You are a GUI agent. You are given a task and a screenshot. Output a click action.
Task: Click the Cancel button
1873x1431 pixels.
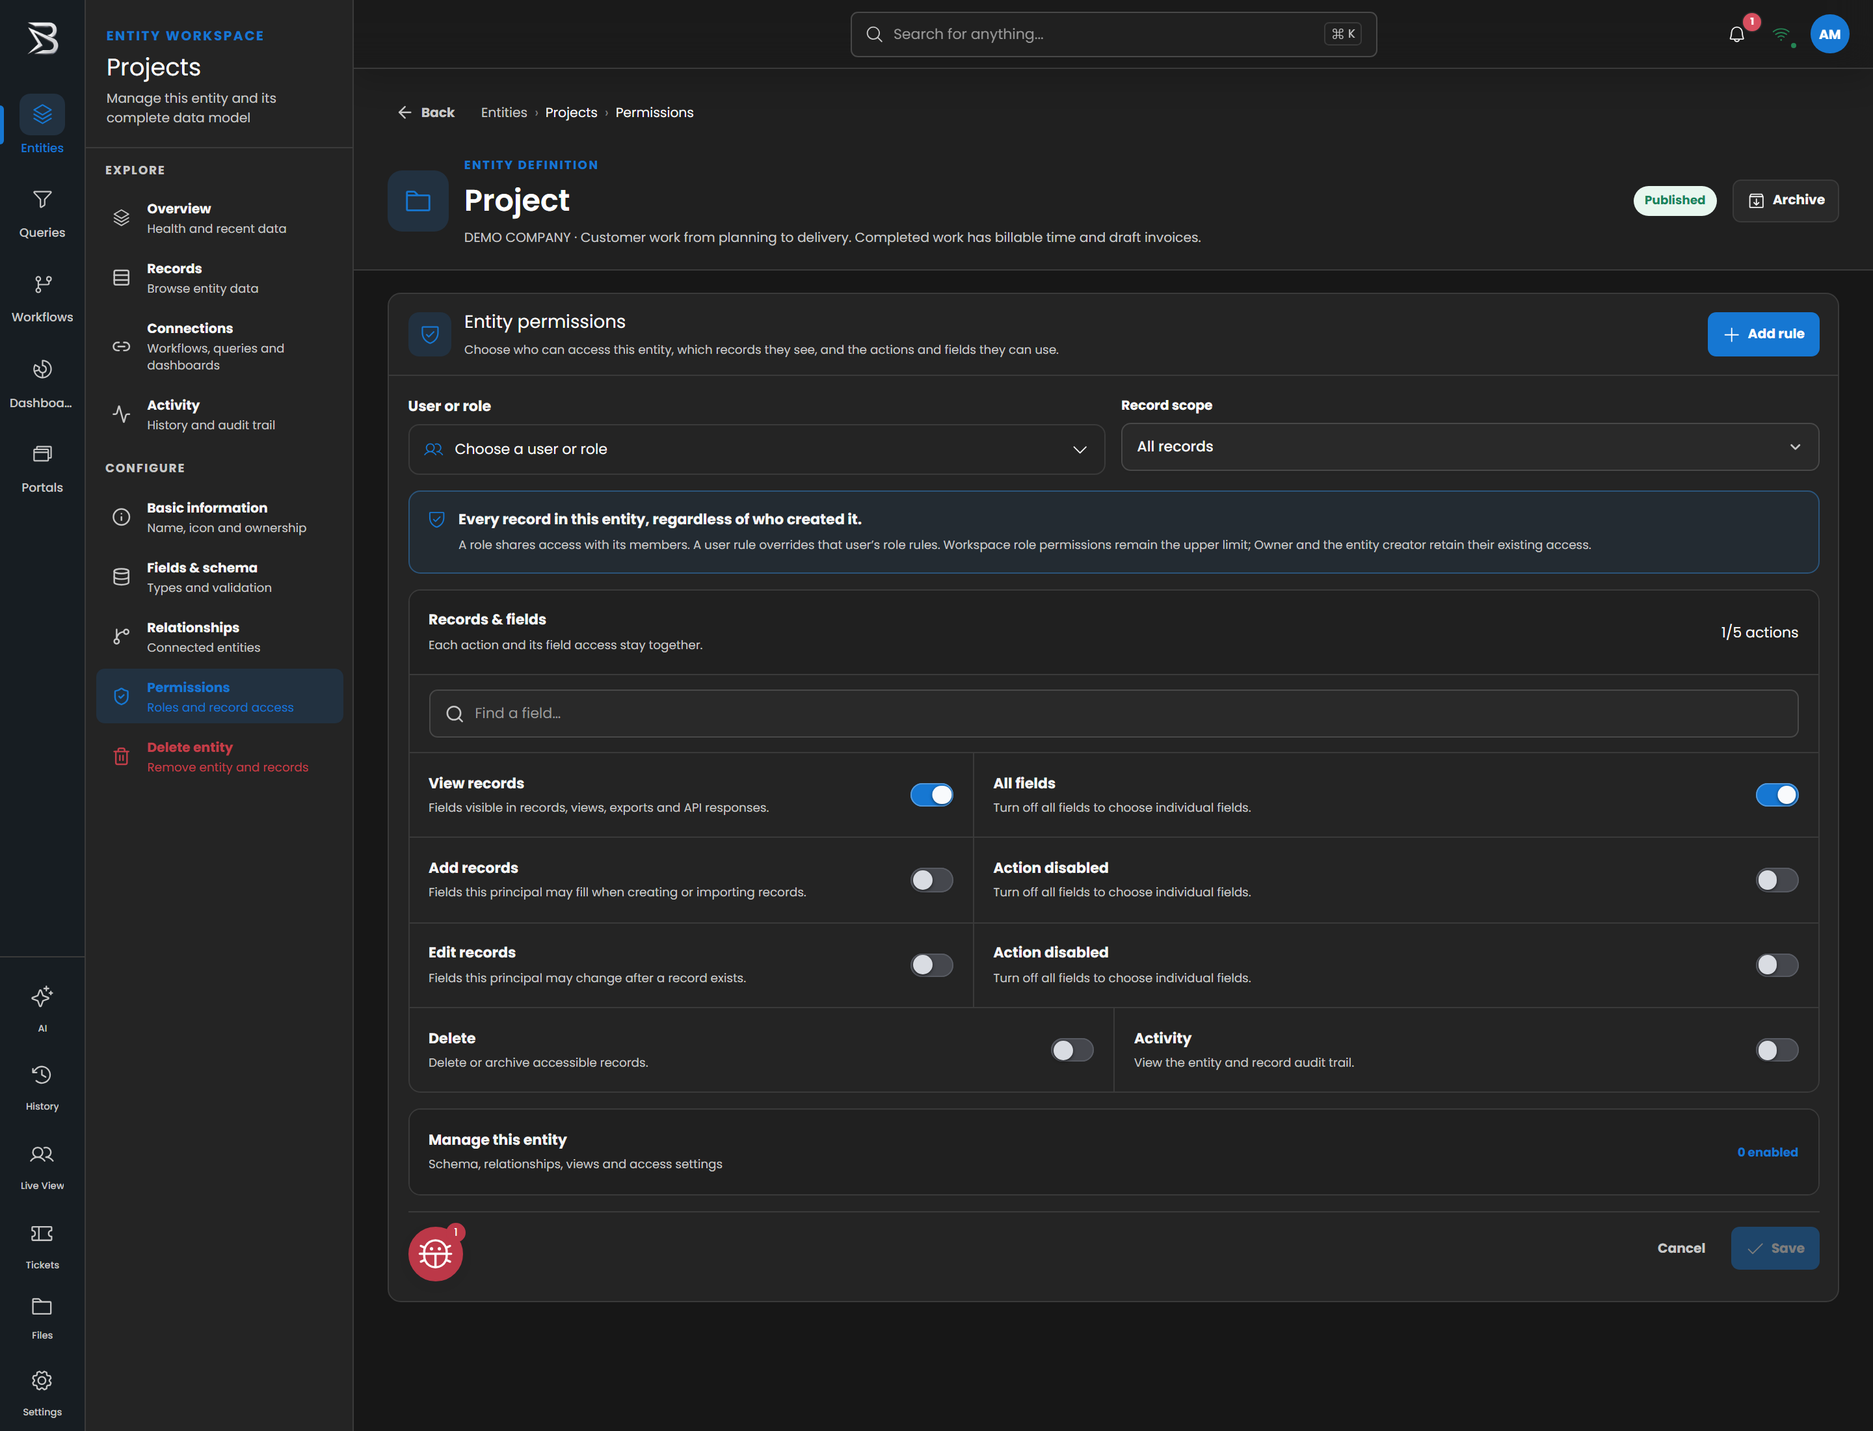[1680, 1248]
